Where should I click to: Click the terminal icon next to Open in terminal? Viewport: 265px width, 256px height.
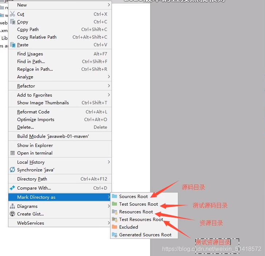coord(12,153)
